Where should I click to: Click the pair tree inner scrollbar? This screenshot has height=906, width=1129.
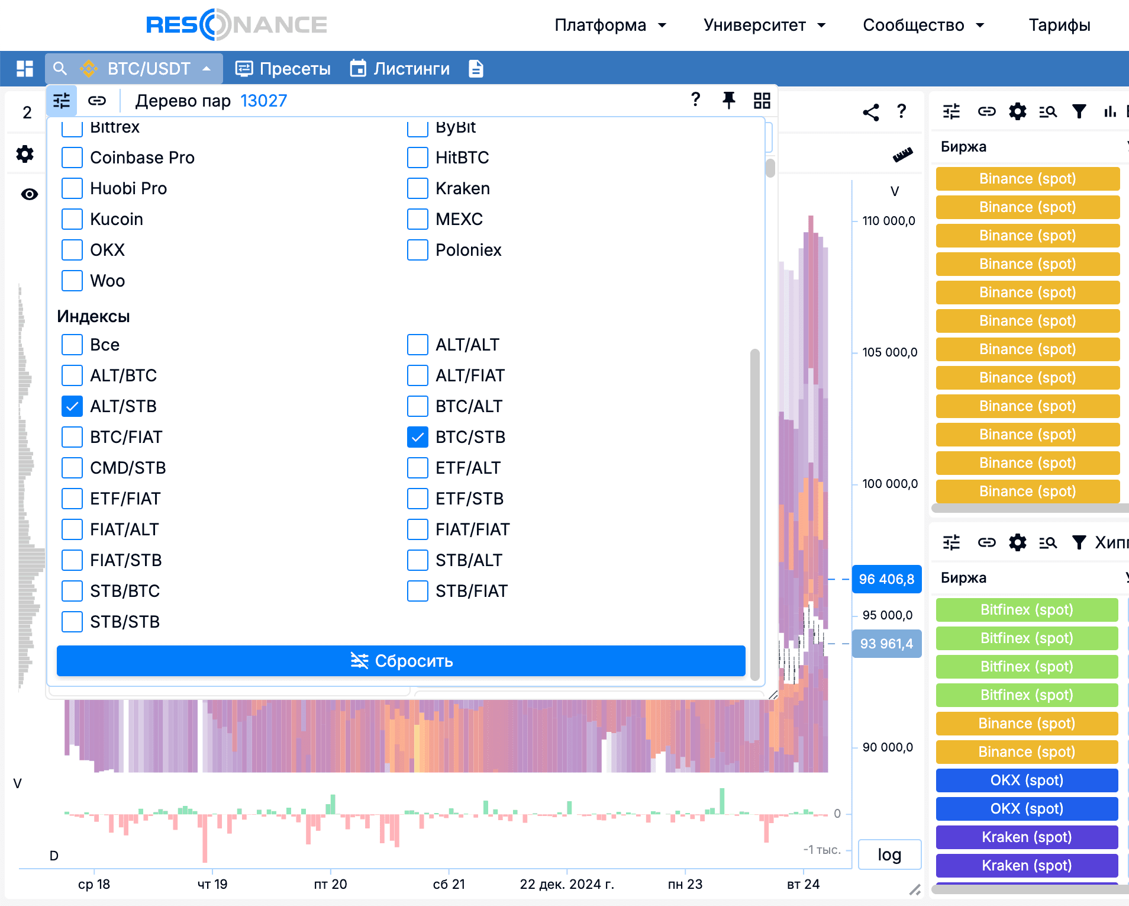755,514
